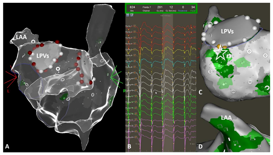
Task: Toggle the Penta 19 channel checkbox
Action: pyautogui.click(x=136, y=131)
